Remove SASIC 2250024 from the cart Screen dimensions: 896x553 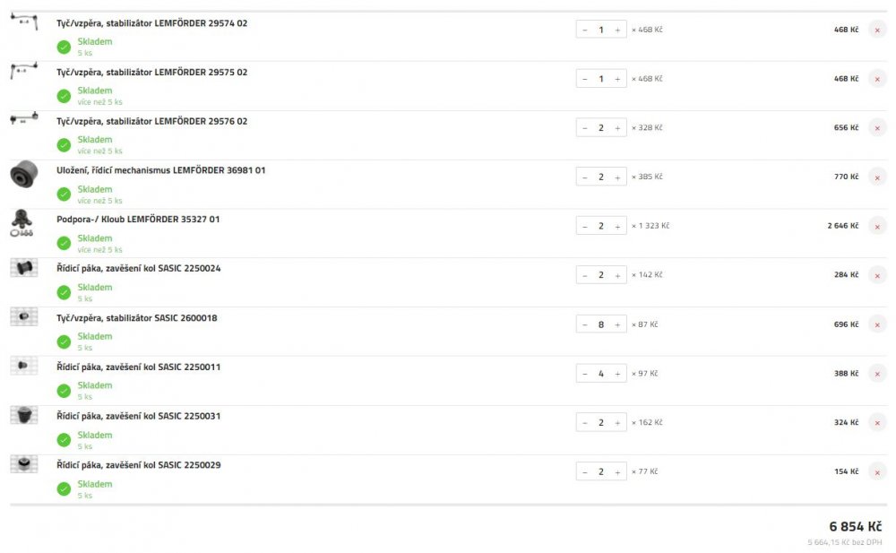click(877, 276)
